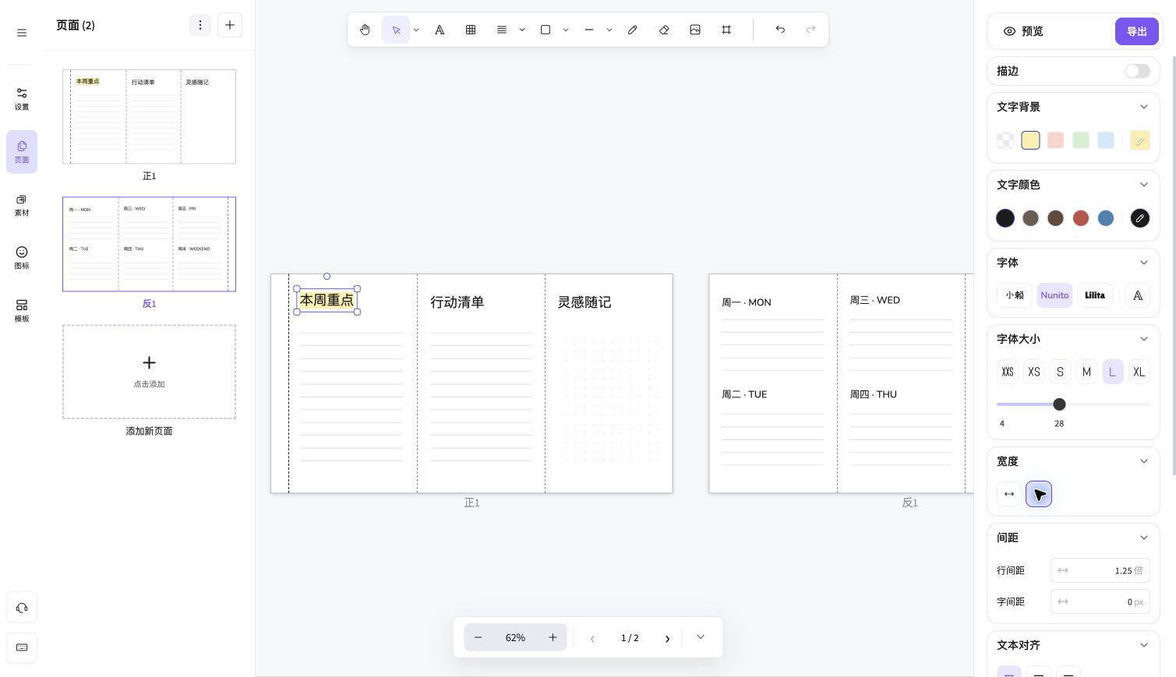Choose the frame crop tool

click(x=726, y=30)
